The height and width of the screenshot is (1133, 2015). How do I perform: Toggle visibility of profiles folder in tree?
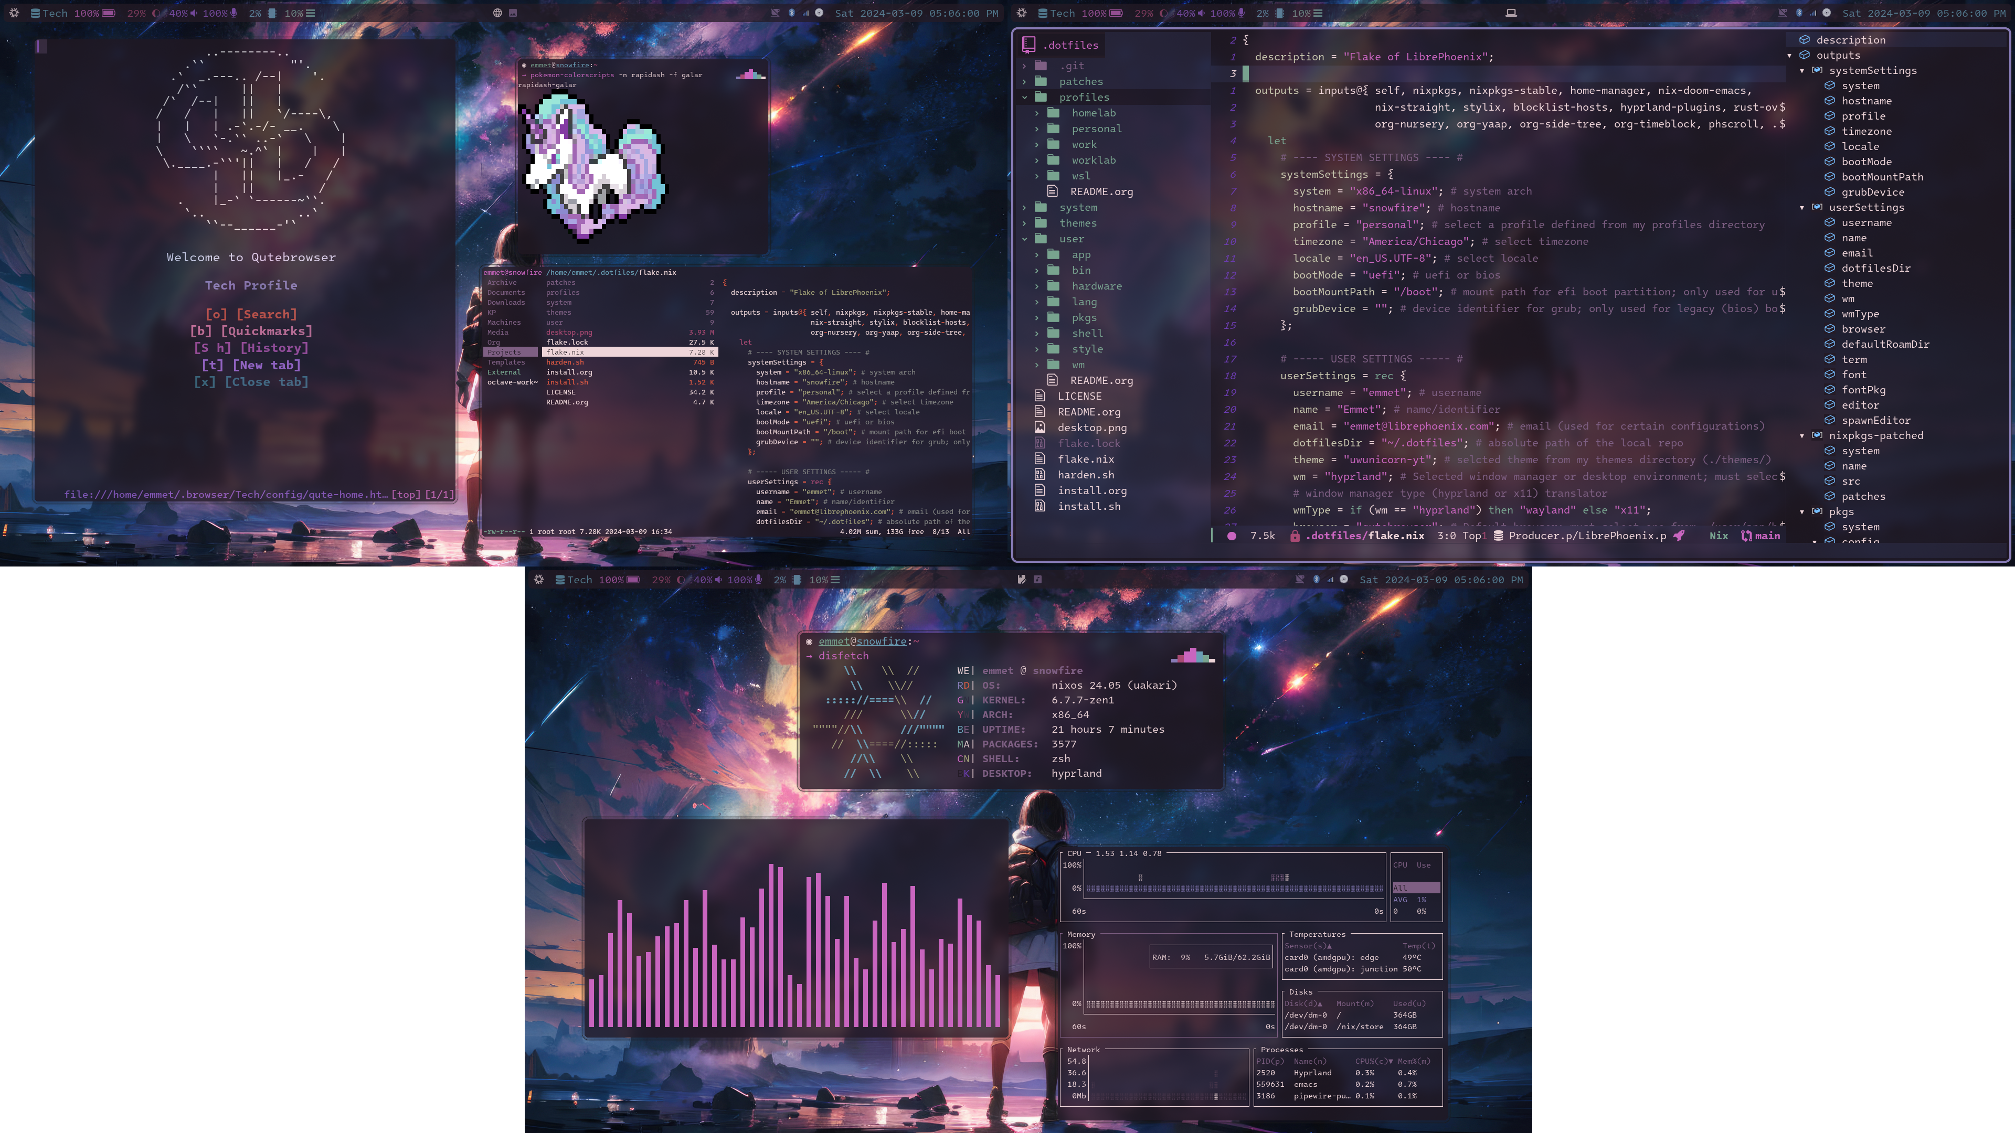pyautogui.click(x=1024, y=97)
